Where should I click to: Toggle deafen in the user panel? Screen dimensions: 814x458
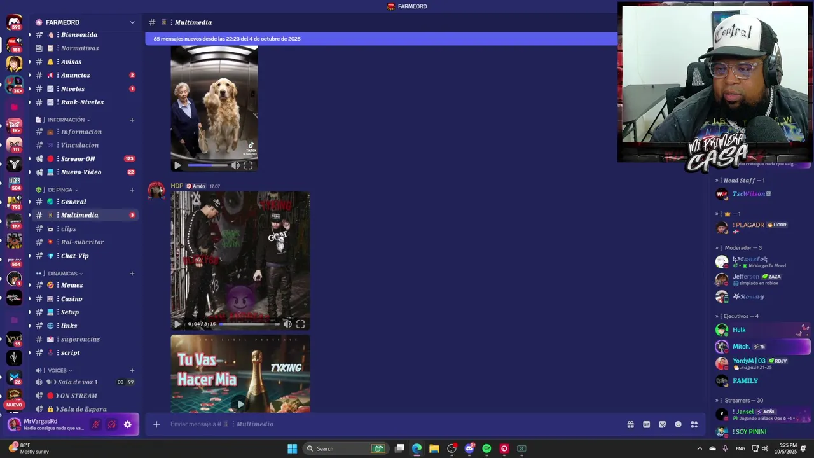coord(111,424)
